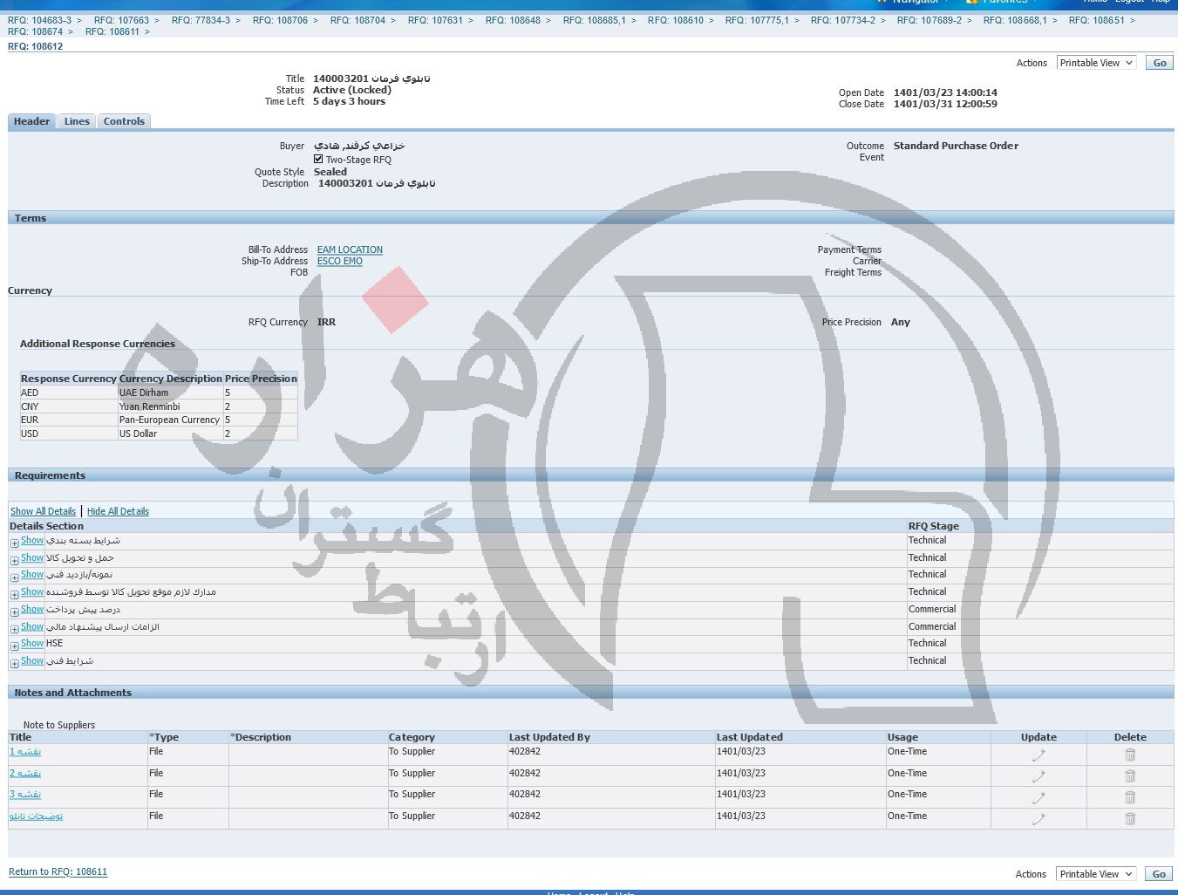The image size is (1178, 895).
Task: Expand plus icon for شرايط فني row
Action: pos(15,664)
